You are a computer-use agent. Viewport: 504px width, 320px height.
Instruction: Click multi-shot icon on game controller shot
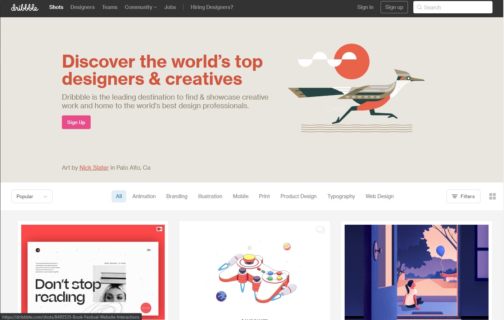[321, 230]
